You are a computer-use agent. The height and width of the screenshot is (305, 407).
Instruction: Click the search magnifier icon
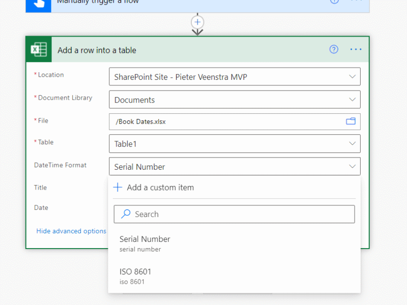(126, 214)
